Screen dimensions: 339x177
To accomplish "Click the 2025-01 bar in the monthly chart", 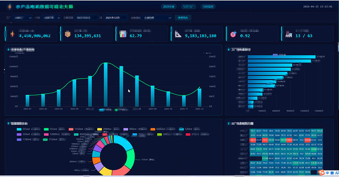I will pyautogui.click(x=28, y=101).
